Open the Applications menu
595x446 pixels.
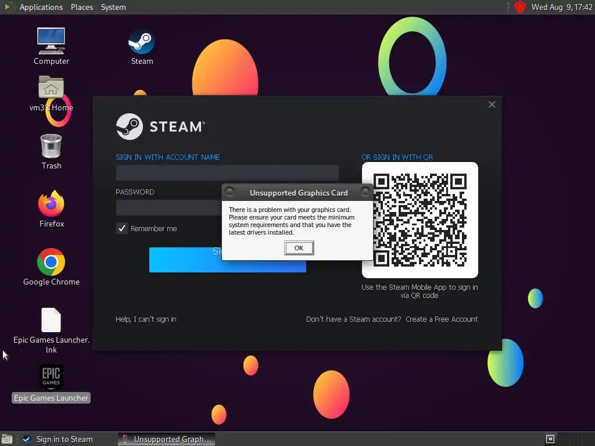click(41, 7)
